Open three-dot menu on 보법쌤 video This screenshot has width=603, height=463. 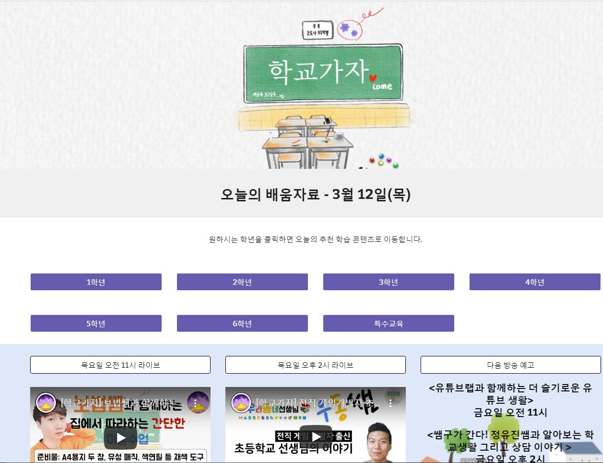click(x=195, y=403)
